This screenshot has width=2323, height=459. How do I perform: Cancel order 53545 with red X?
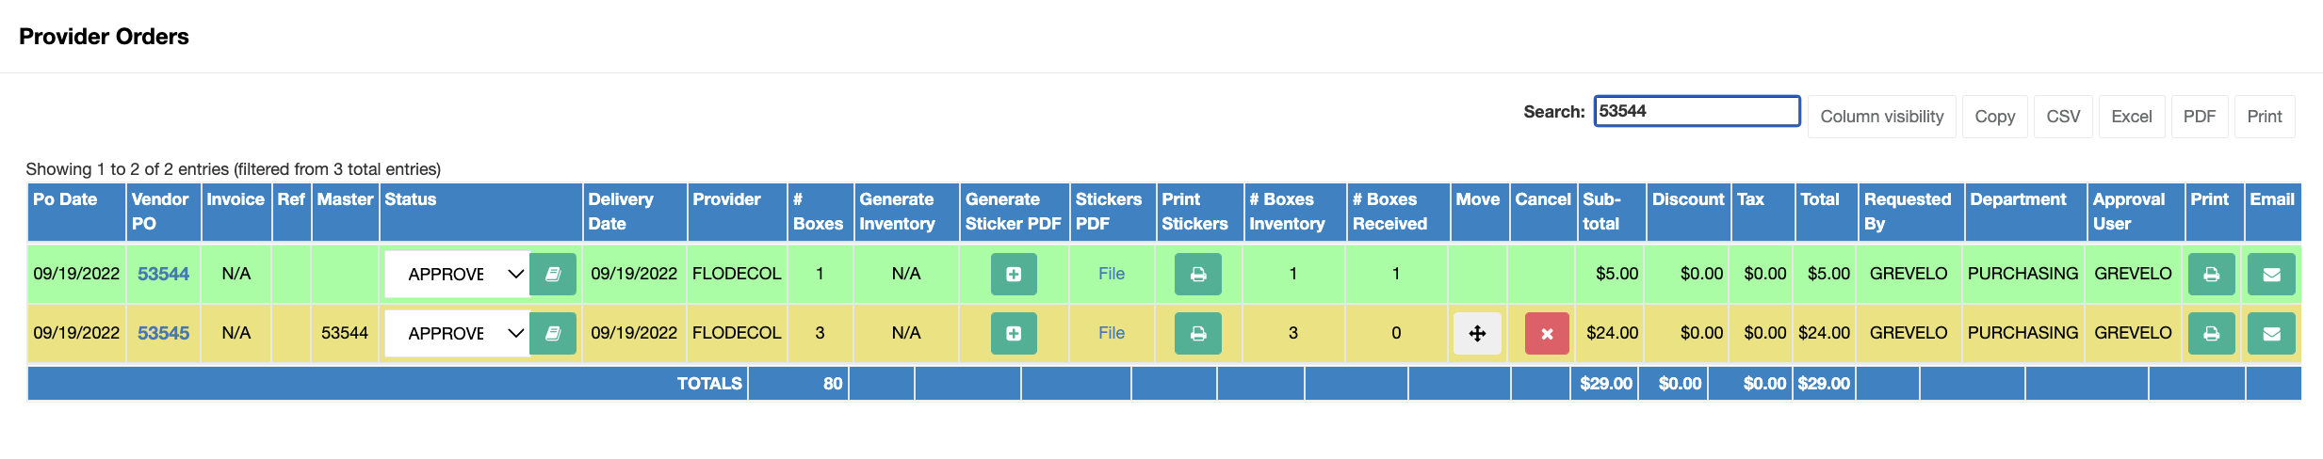(1547, 334)
